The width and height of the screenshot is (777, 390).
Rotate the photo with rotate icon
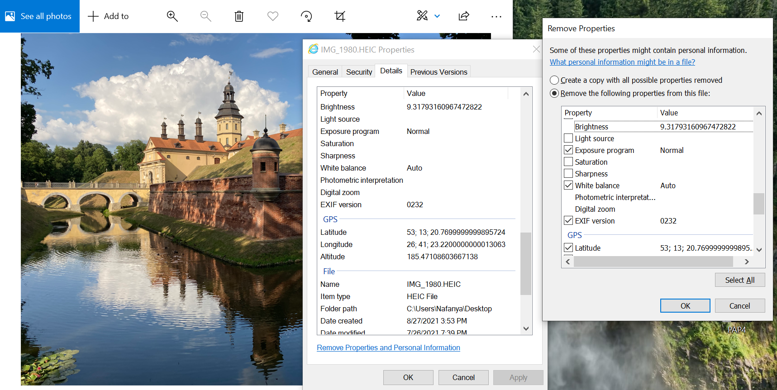click(306, 16)
